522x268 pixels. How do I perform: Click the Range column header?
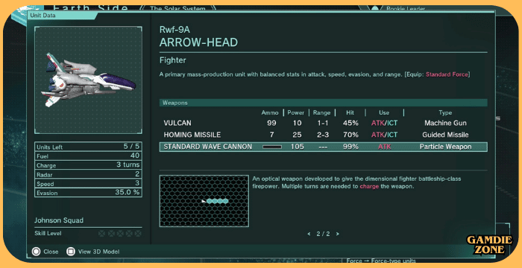[321, 112]
